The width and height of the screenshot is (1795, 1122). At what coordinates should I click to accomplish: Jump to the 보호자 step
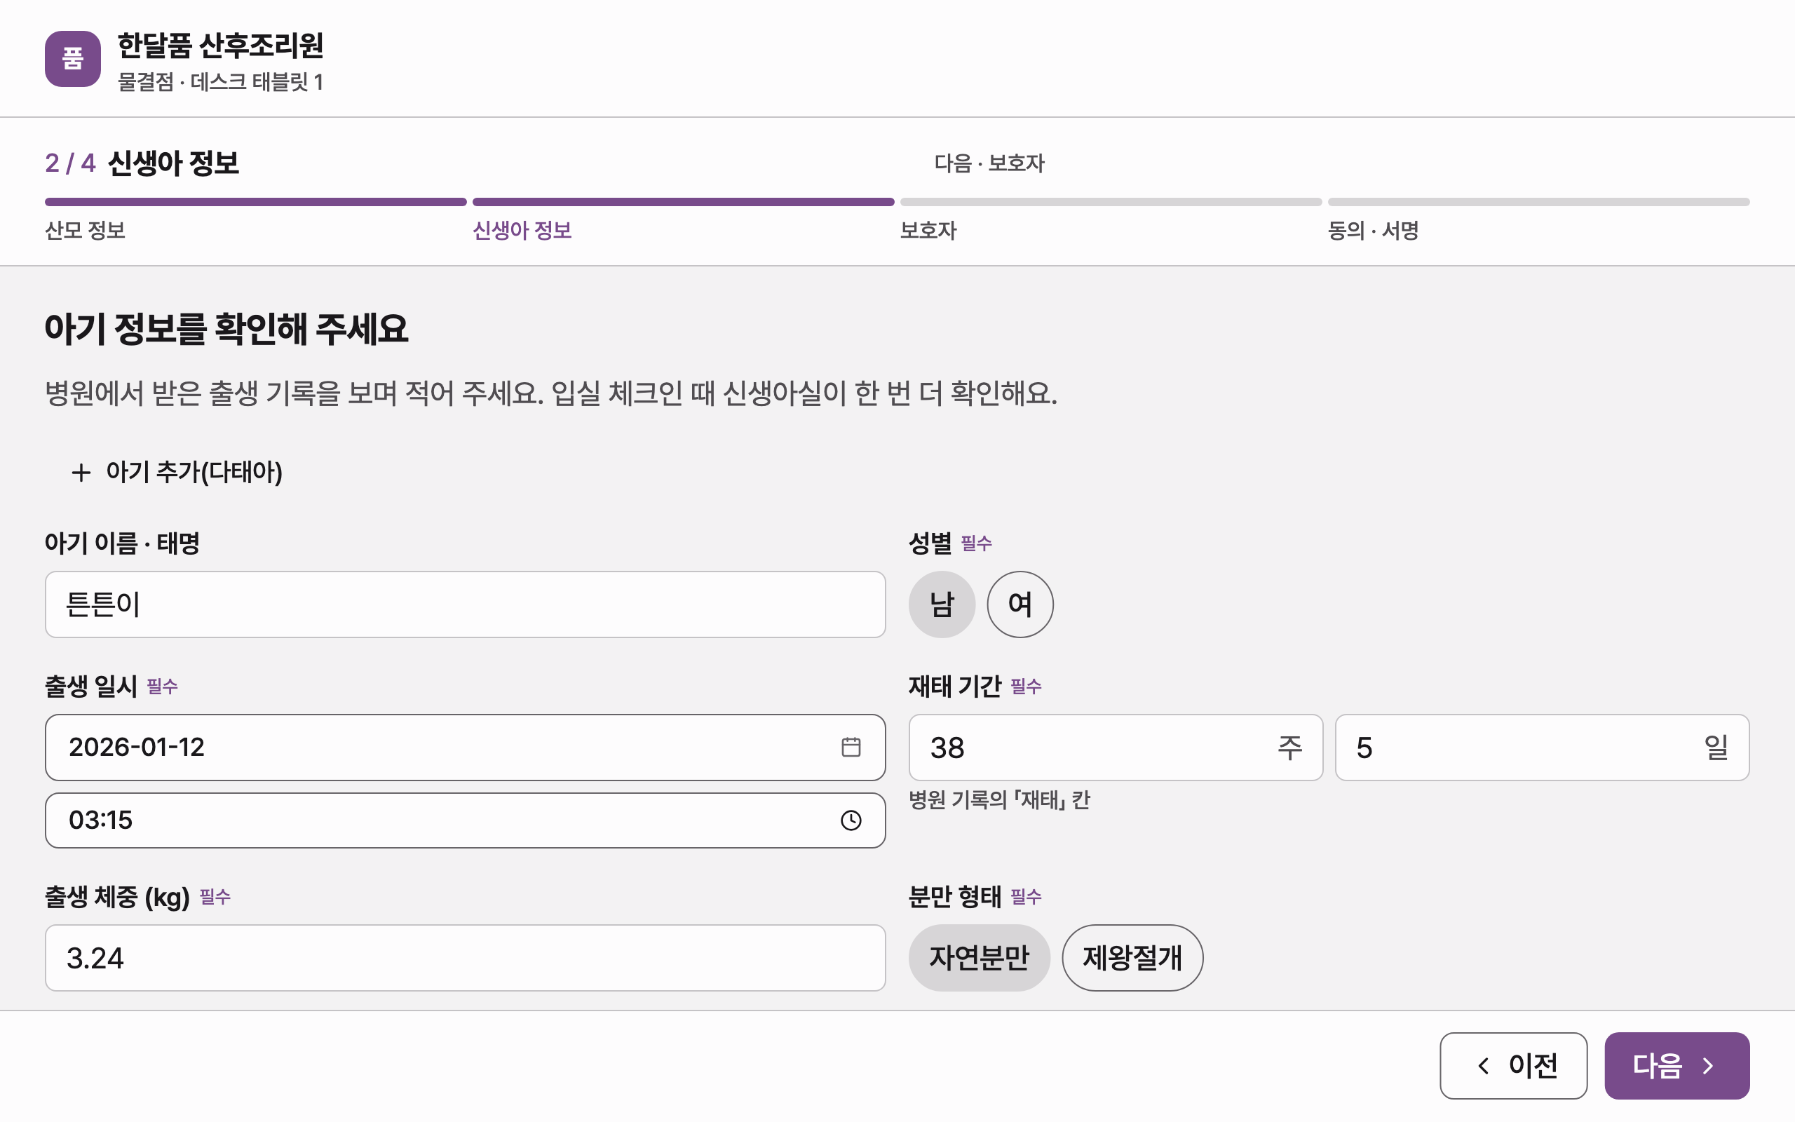928,231
